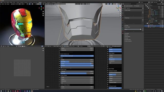The image size is (164, 92).
Task: Click the Quantity slider under Parallel Lines
Action: (77, 73)
